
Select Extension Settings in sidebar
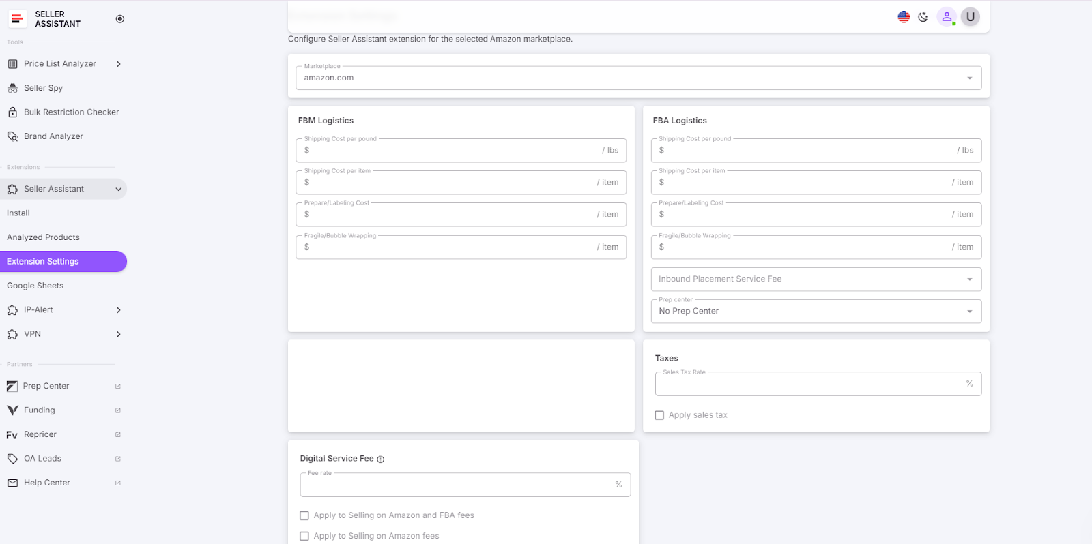63,262
